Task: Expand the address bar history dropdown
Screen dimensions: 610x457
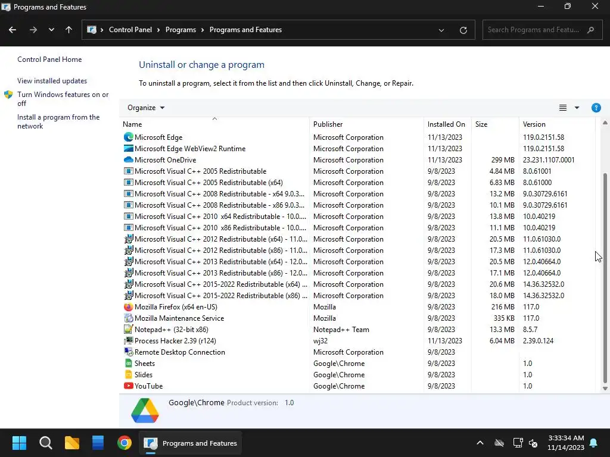Action: pos(441,30)
